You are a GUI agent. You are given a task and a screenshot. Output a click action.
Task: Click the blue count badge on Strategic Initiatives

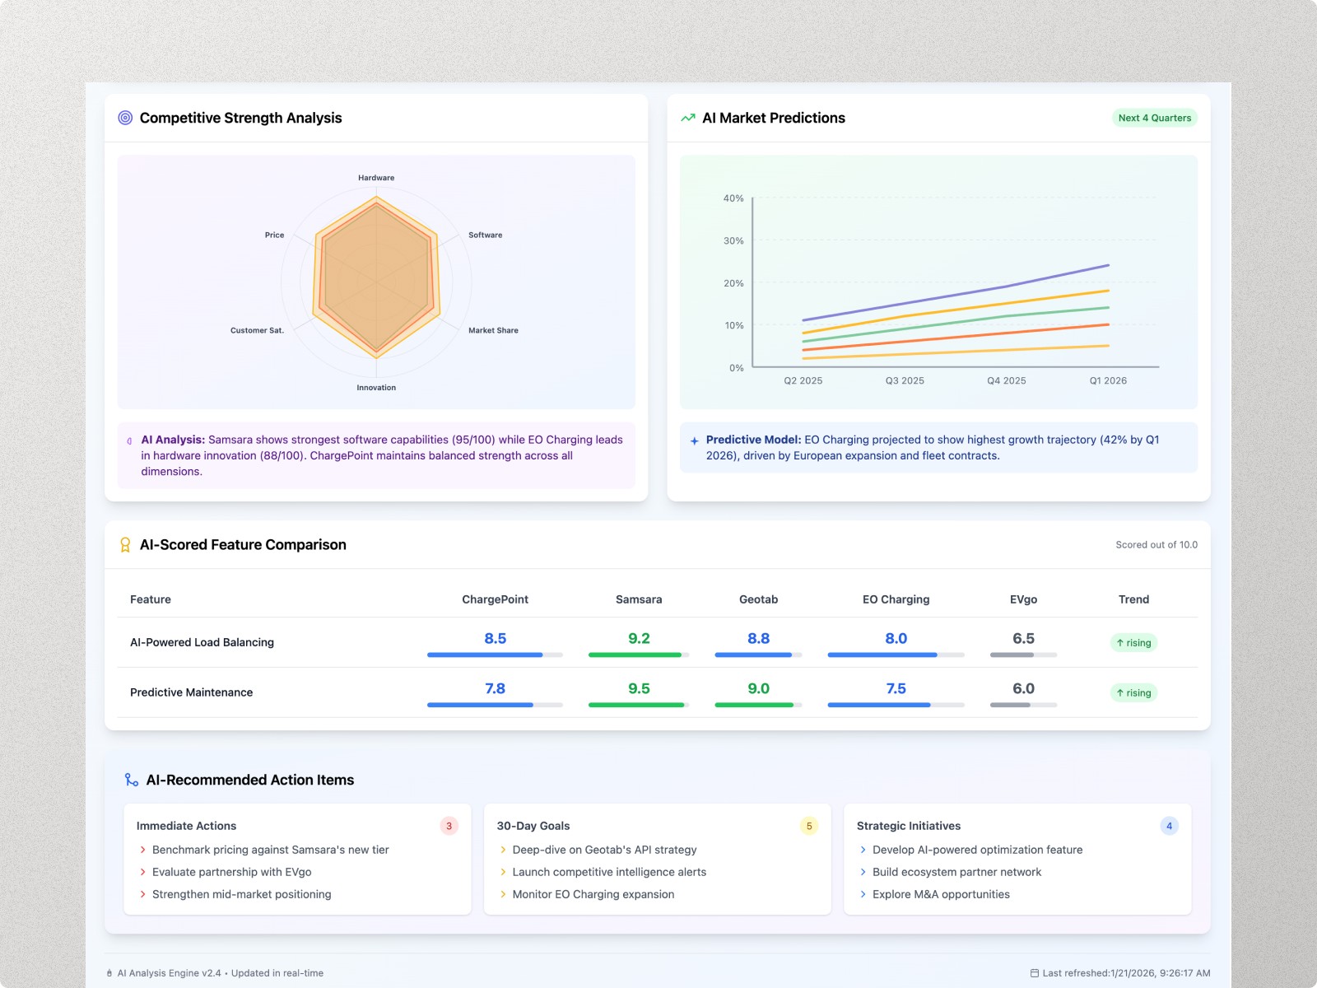tap(1169, 826)
